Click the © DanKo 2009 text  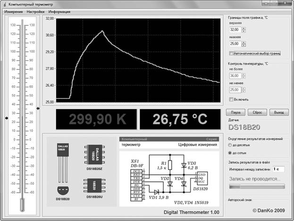pyautogui.click(x=269, y=211)
